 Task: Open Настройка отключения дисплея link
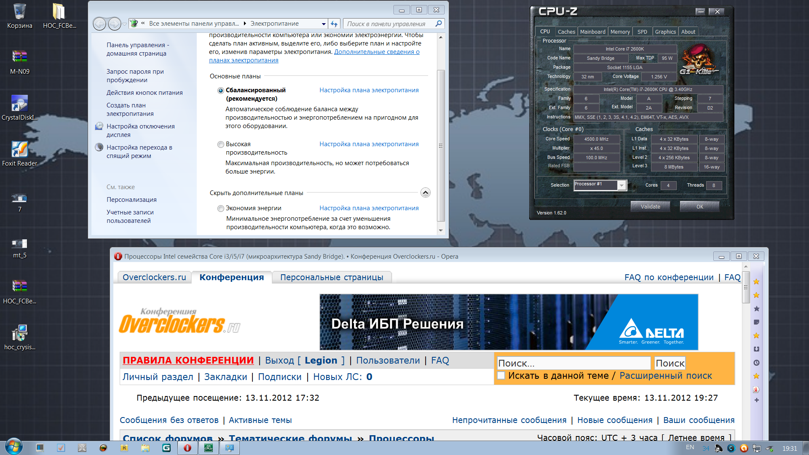point(140,131)
